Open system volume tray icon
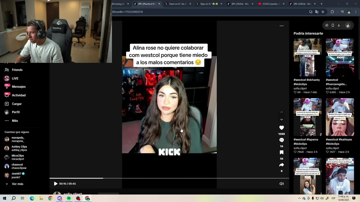The image size is (360, 202). point(322,198)
